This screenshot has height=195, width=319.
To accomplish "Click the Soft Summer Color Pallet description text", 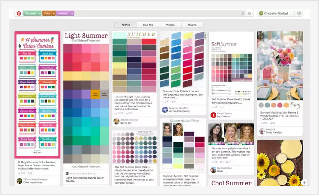I will pos(134,175).
